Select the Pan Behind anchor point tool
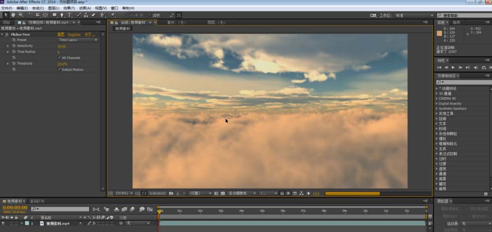Viewport: 492px width, 232px height. [45, 15]
